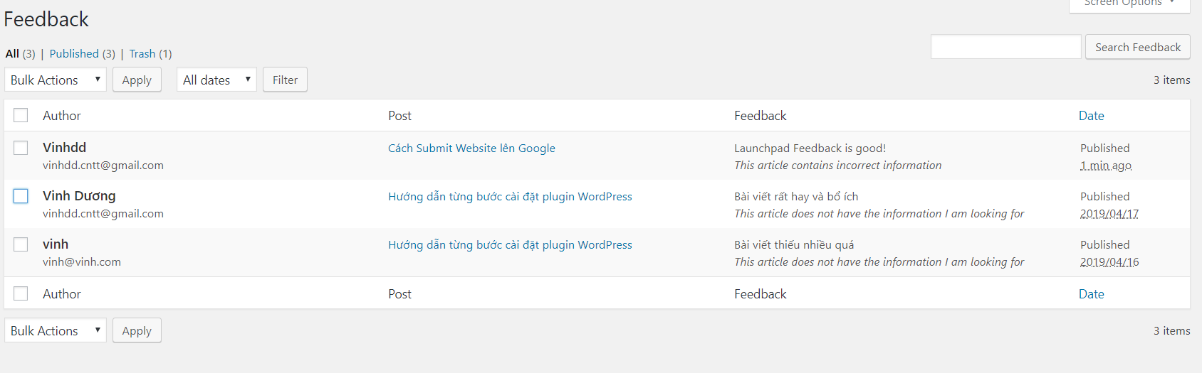1202x373 pixels.
Task: Toggle select-all checkbox in table footer
Action: (x=21, y=293)
